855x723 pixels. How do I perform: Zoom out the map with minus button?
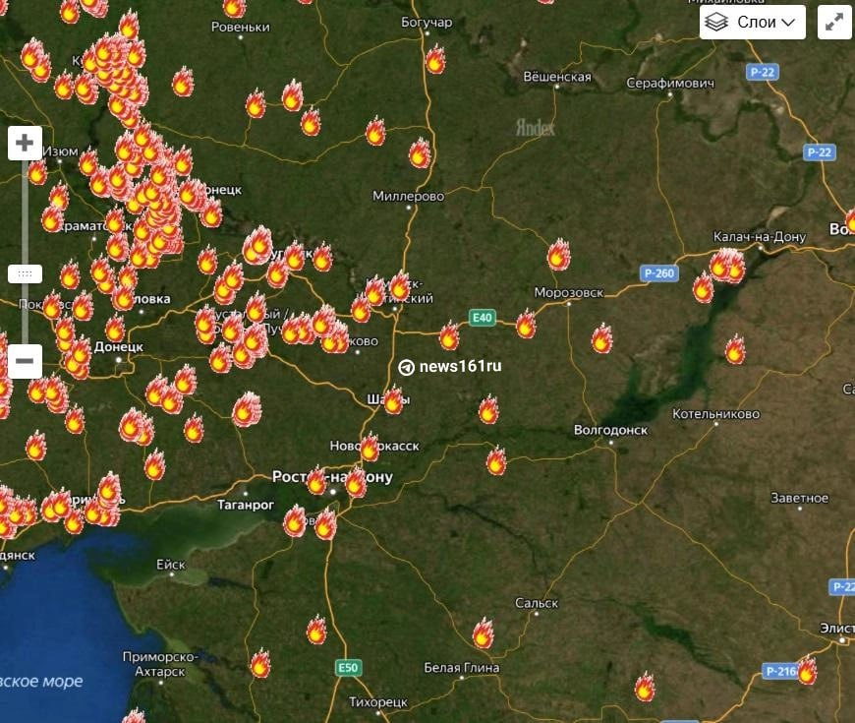point(25,361)
